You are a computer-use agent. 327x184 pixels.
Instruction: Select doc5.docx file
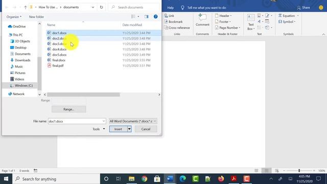(104, 55)
